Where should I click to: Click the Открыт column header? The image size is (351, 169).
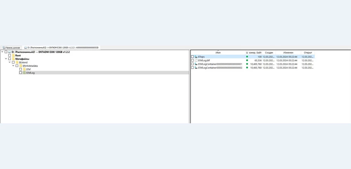point(307,52)
